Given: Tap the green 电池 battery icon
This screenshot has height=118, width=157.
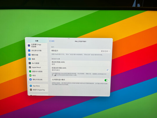Looking at the screenshot, I should tap(30, 75).
